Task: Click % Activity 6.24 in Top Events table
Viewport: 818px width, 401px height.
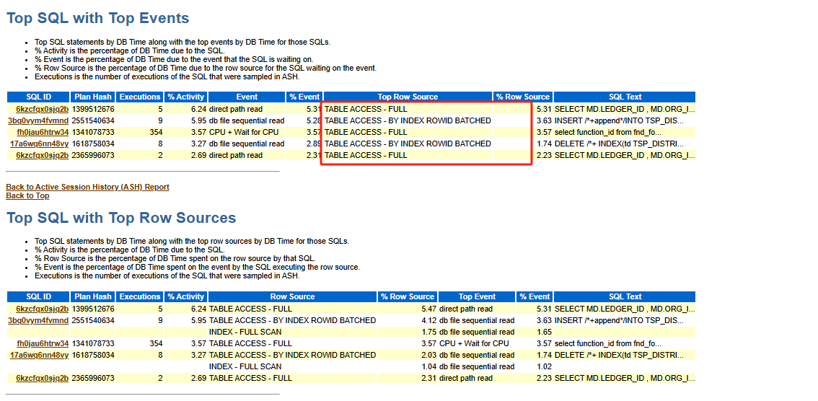Action: click(x=198, y=109)
